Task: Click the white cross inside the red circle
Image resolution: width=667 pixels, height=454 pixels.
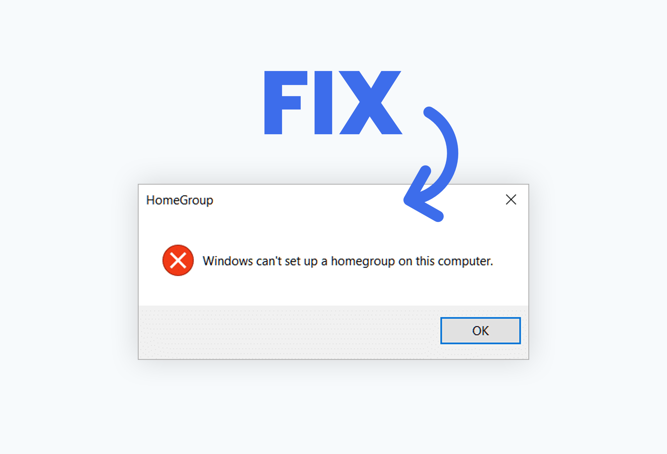Action: click(x=178, y=260)
